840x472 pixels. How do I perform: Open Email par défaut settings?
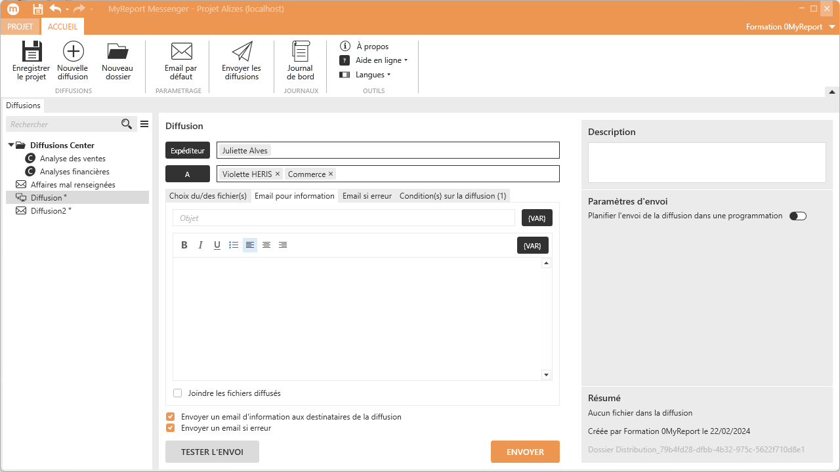click(x=180, y=52)
